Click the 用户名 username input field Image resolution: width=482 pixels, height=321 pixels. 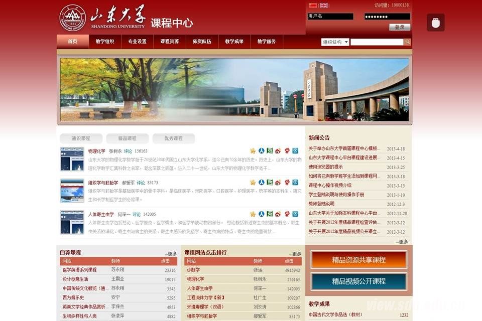330,17
